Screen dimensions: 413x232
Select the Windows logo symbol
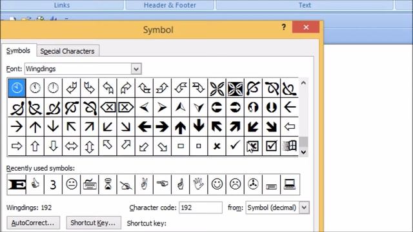290,146
